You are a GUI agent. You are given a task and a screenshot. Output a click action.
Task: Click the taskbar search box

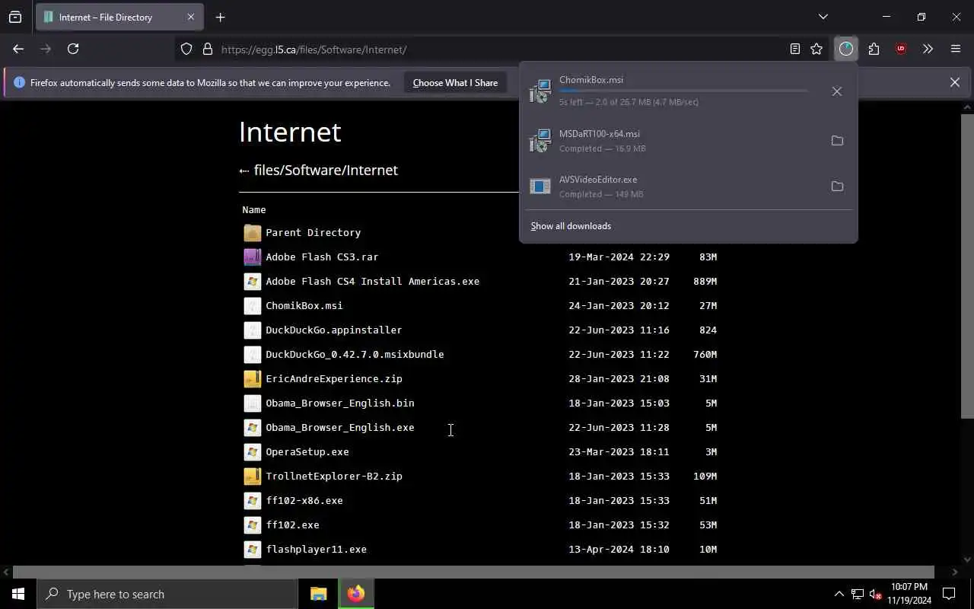point(167,594)
